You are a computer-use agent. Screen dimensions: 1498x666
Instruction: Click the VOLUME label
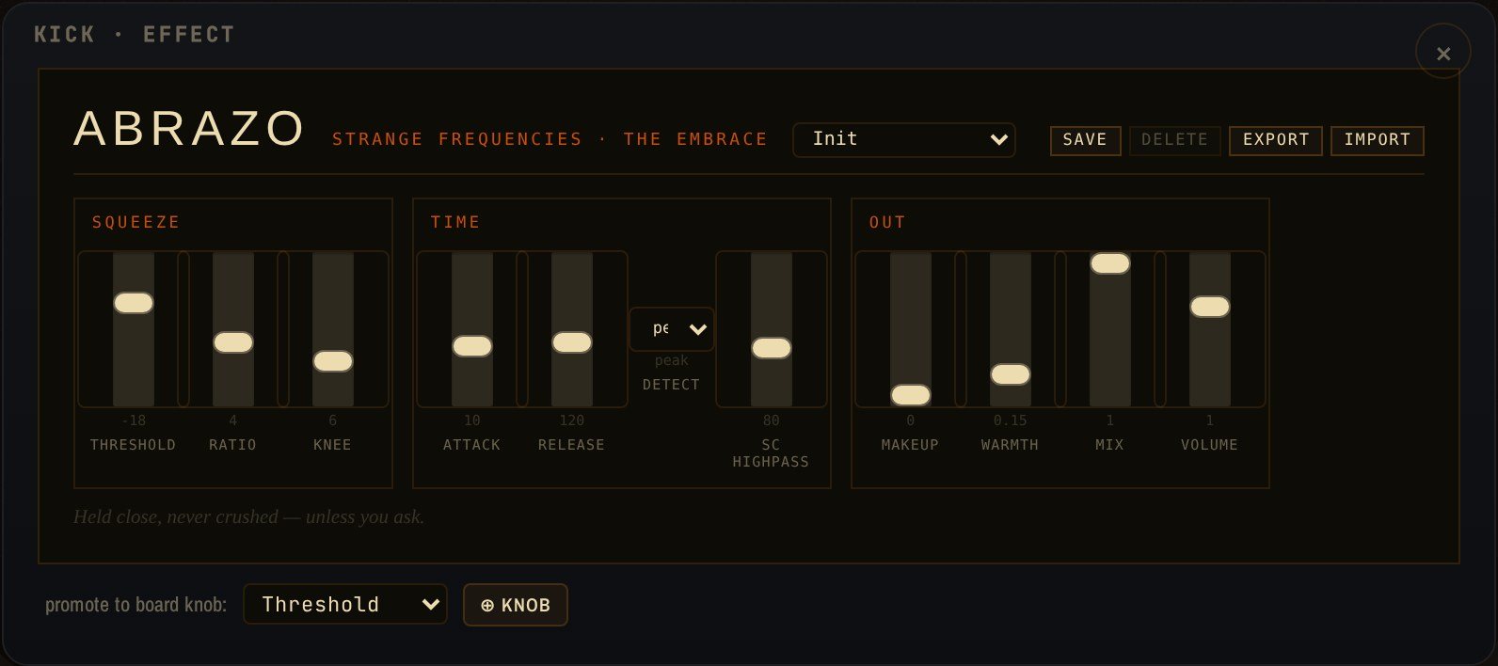(x=1210, y=445)
